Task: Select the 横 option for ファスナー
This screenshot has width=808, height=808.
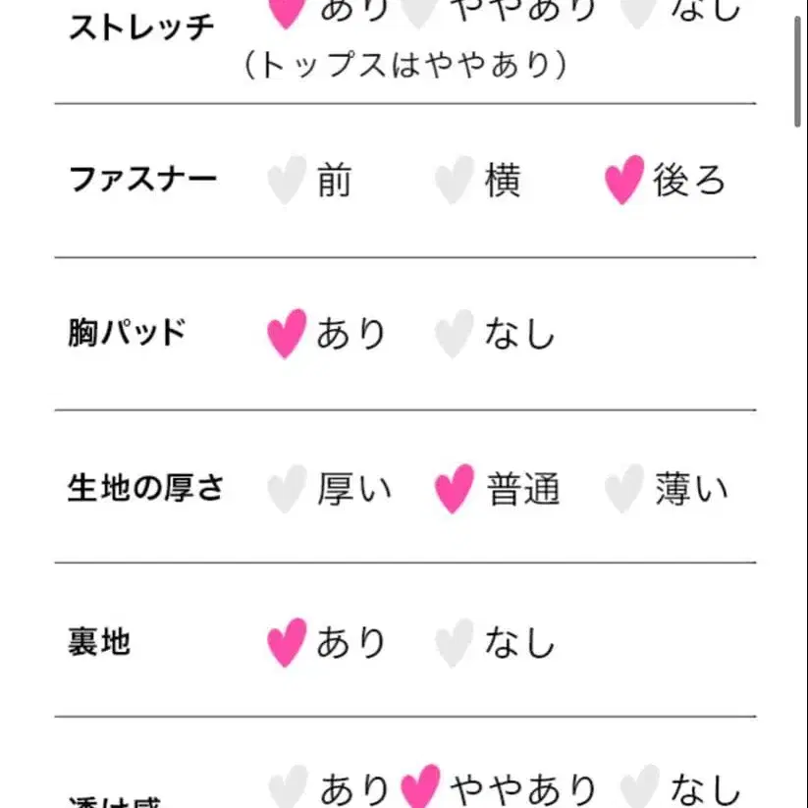Action: click(502, 181)
